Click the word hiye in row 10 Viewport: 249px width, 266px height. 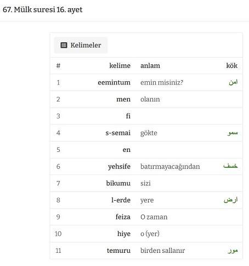click(x=124, y=234)
